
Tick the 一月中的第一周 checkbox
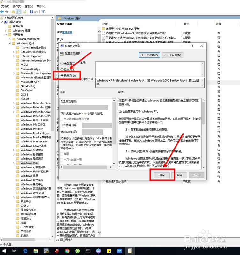[x=62, y=160]
